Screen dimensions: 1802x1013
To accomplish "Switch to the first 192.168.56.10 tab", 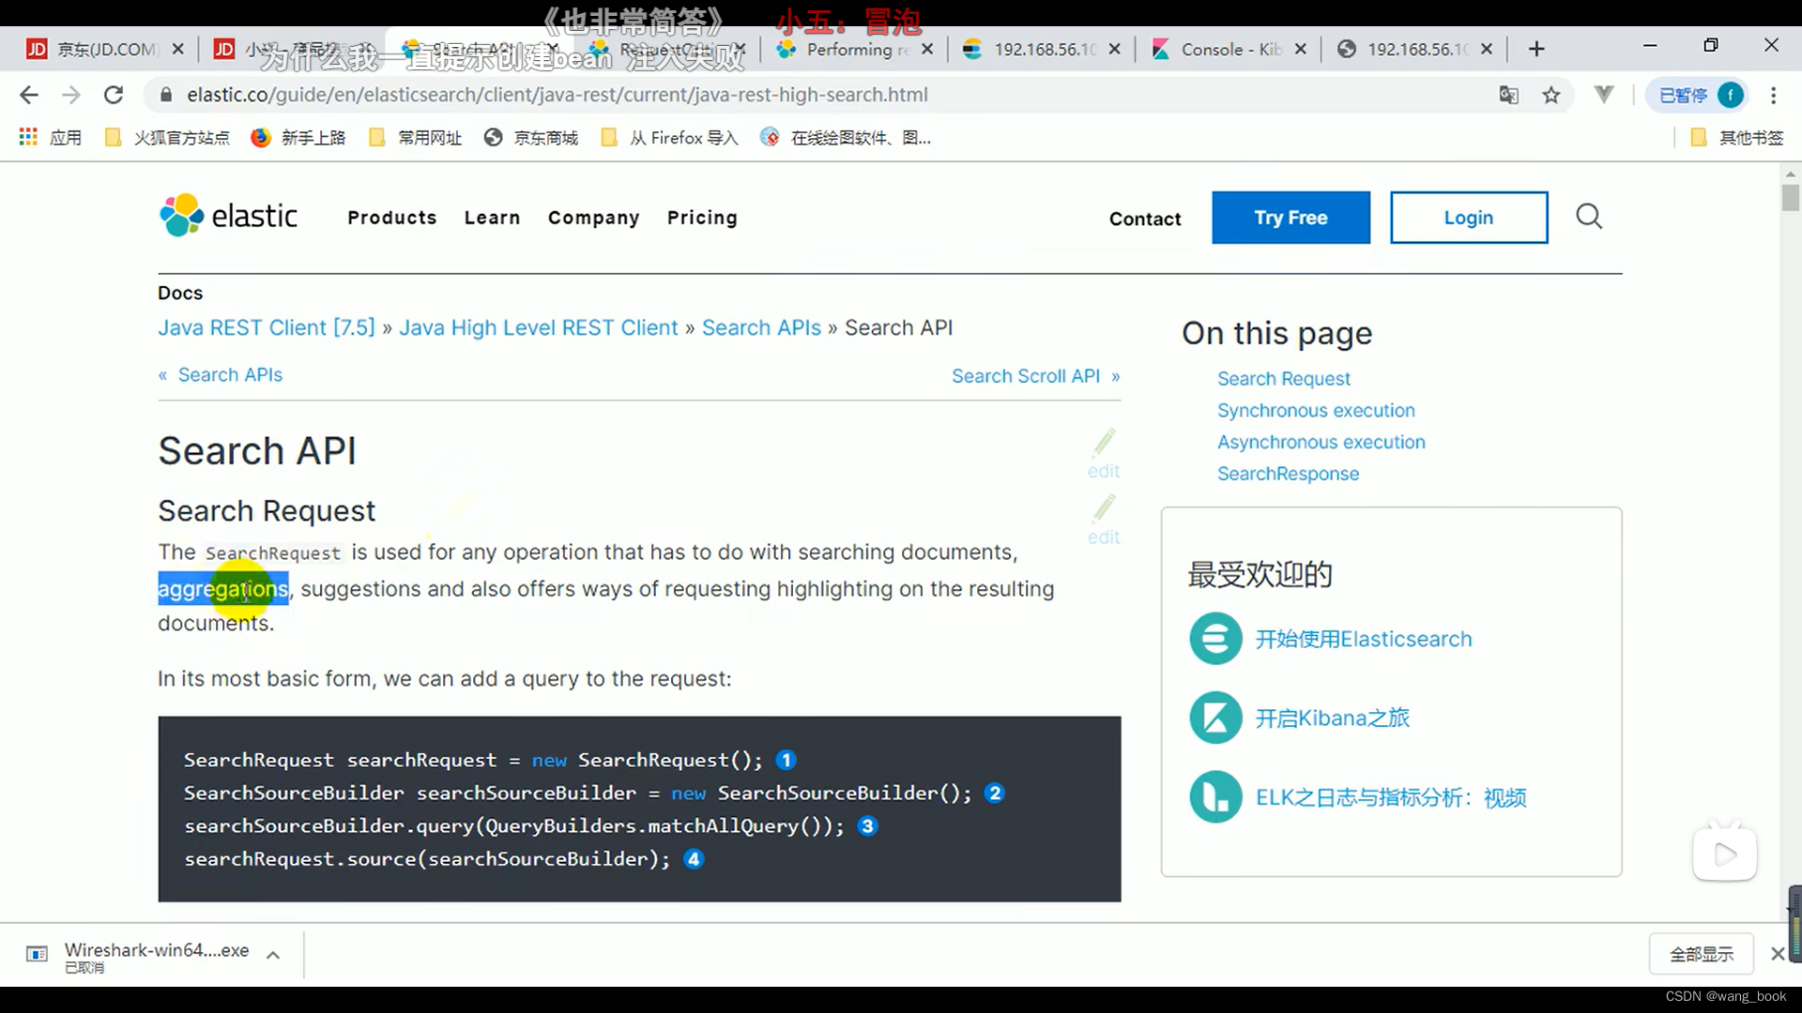I will point(1042,49).
